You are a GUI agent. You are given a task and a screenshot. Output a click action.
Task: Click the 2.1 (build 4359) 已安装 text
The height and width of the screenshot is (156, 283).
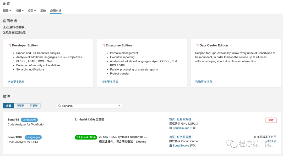89,119
